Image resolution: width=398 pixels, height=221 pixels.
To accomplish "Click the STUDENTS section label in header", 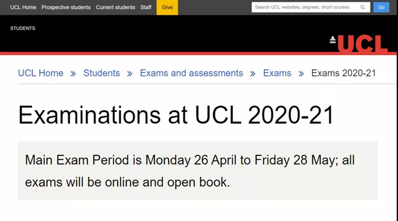I will pos(23,29).
